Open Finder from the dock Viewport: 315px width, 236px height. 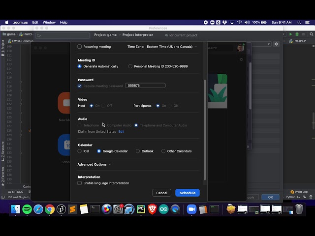(x=15, y=209)
